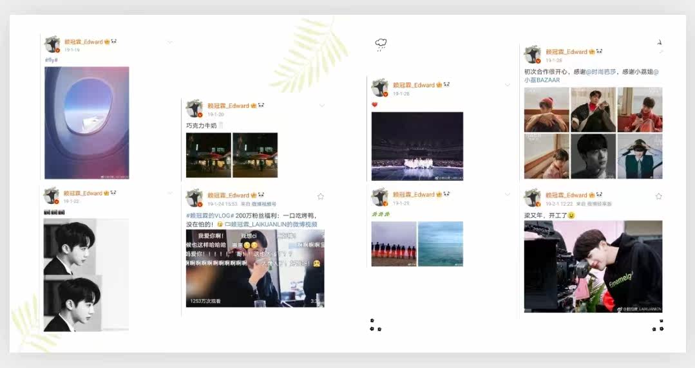The height and width of the screenshot is (368, 695).
Task: Click the 19-1-19 timestamp
Action: [72, 50]
